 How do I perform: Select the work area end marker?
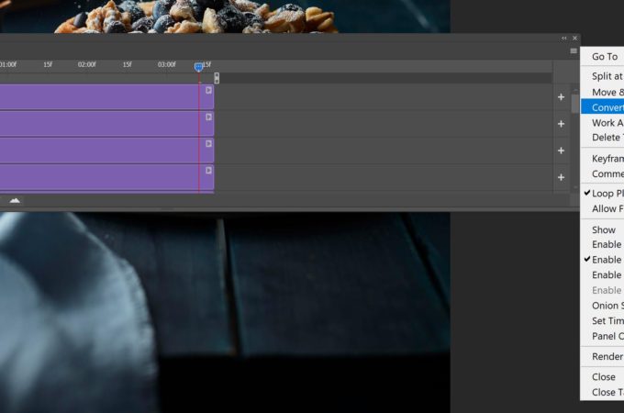pos(217,78)
